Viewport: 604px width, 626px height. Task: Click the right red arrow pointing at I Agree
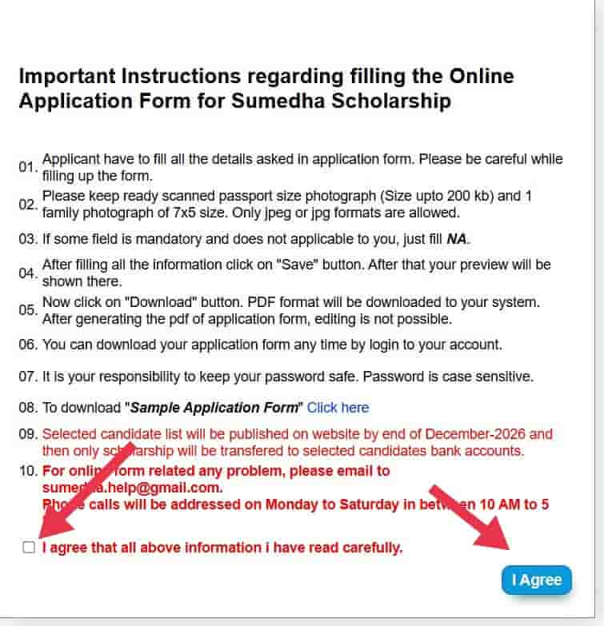click(x=470, y=518)
